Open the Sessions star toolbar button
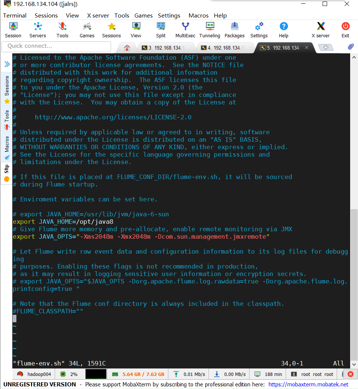Image resolution: width=358 pixels, height=389 pixels. click(x=111, y=30)
